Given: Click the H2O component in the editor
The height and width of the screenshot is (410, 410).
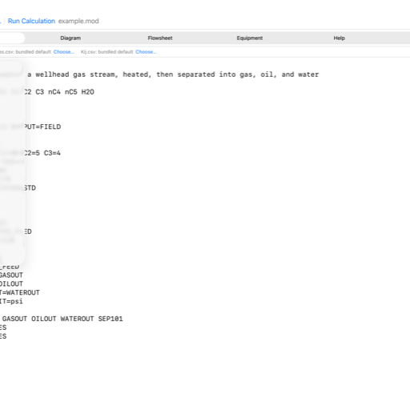Looking at the screenshot, I should (x=88, y=92).
